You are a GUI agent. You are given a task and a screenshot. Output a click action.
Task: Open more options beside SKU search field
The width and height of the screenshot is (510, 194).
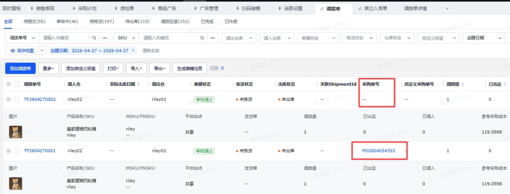click(x=213, y=38)
